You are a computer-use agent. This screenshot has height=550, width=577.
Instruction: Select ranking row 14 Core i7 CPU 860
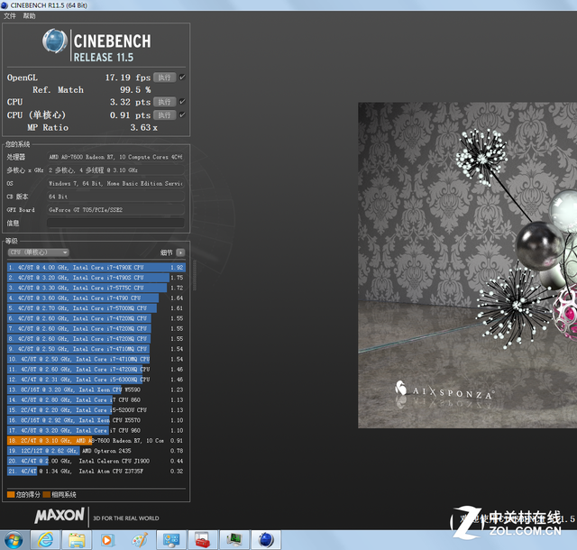(x=96, y=399)
